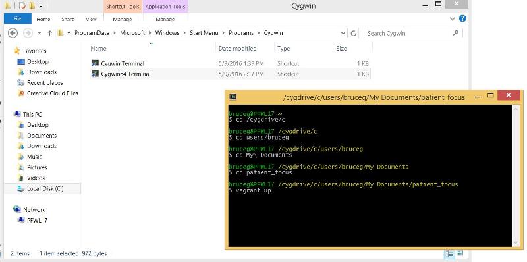Select Manage tab under Application Tools
The width and height of the screenshot is (527, 262).
click(x=165, y=20)
